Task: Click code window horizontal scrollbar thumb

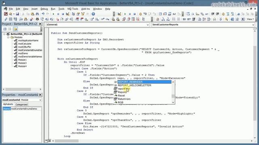Action: 67,141
